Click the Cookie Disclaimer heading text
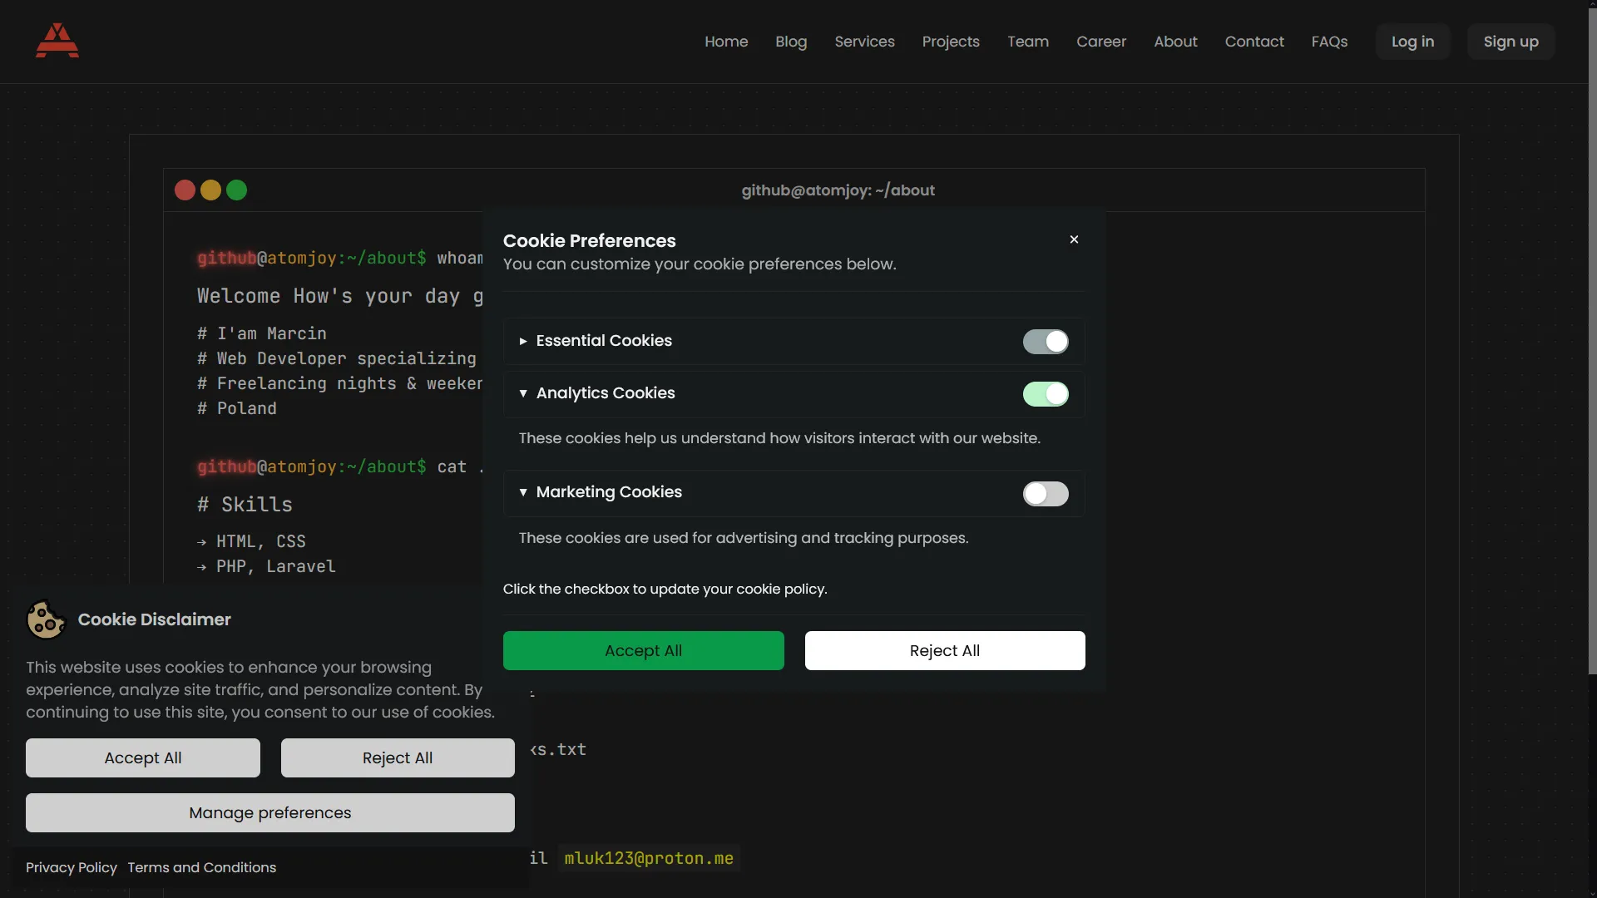This screenshot has width=1597, height=898. coord(155,619)
